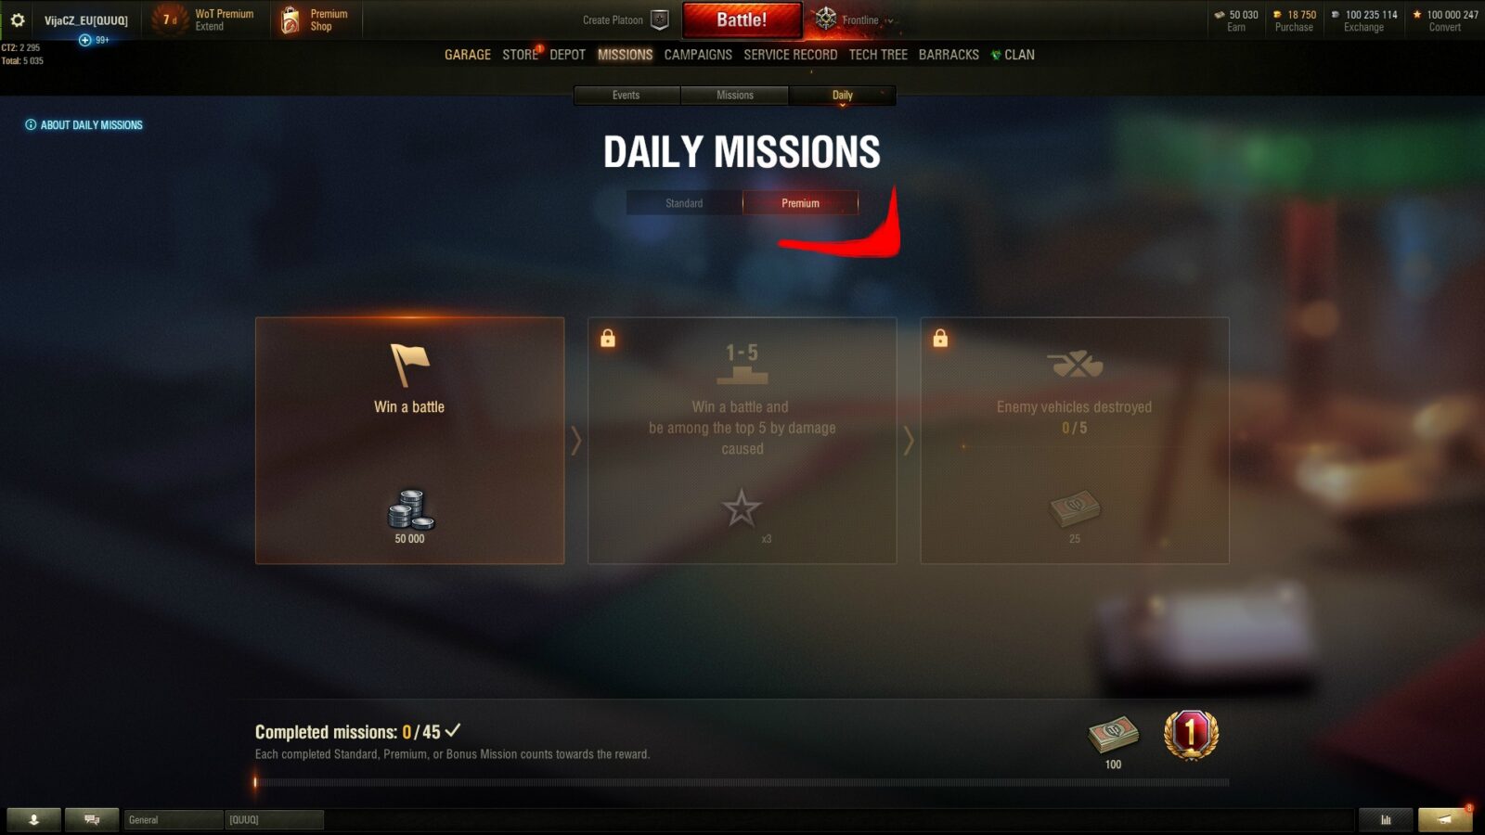This screenshot has width=1485, height=835.
Task: Open the settings gear menu
Action: (x=18, y=19)
